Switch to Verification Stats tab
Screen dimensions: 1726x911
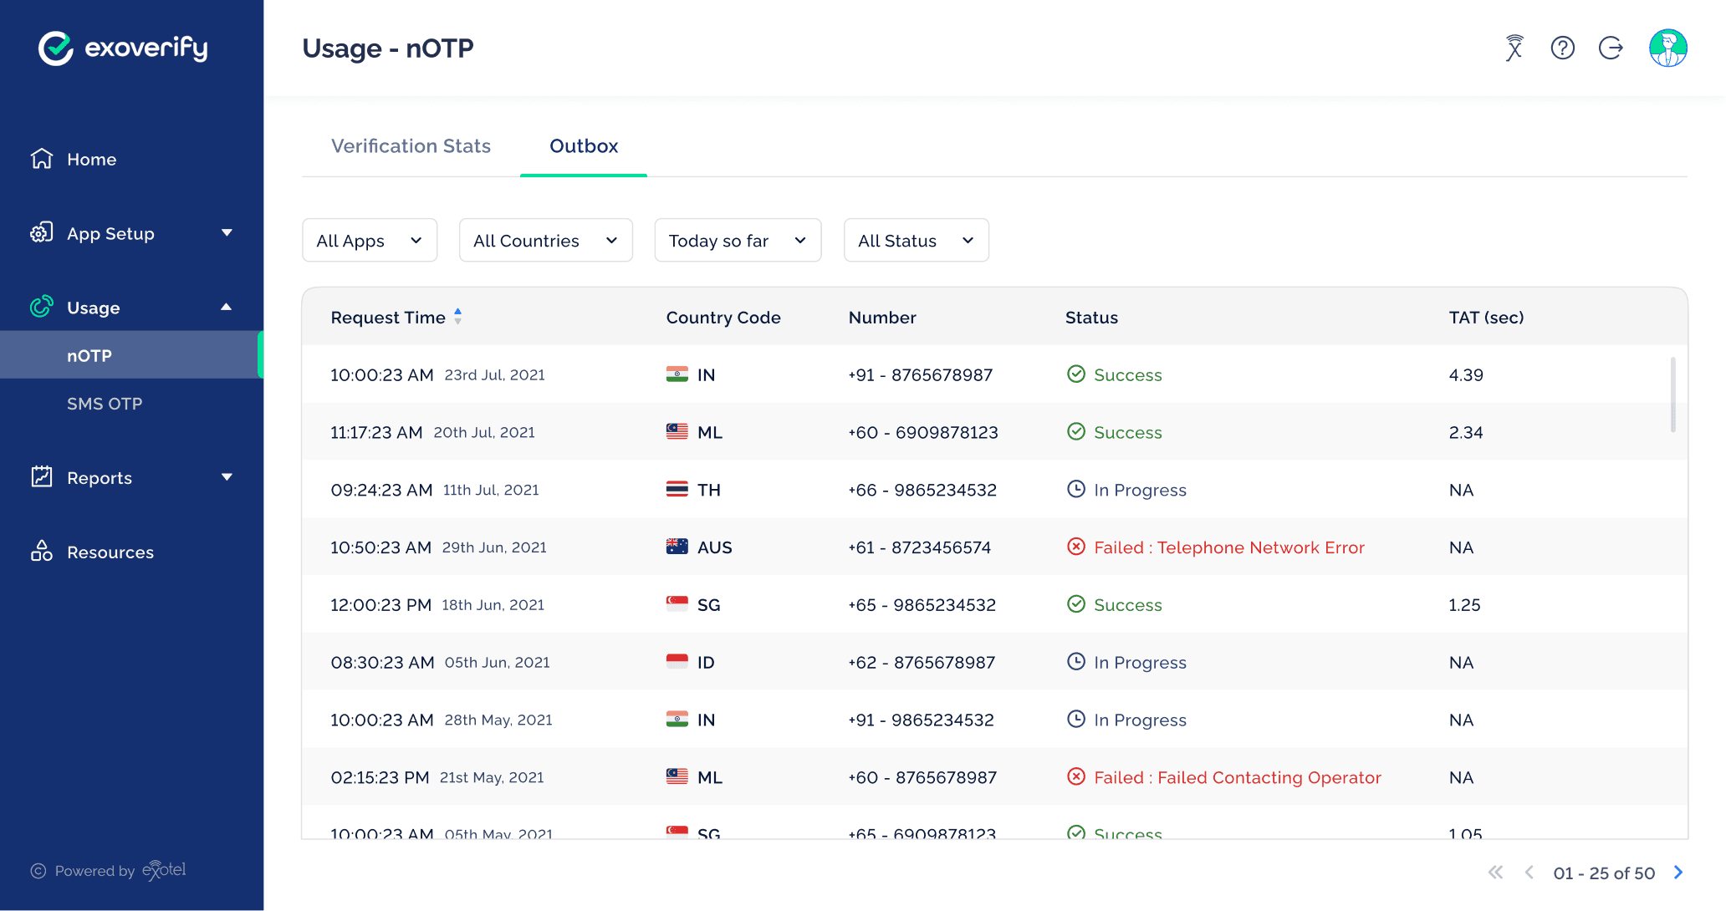point(411,146)
